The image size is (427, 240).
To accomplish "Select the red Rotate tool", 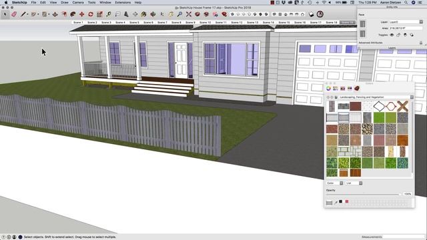I will click(91, 14).
